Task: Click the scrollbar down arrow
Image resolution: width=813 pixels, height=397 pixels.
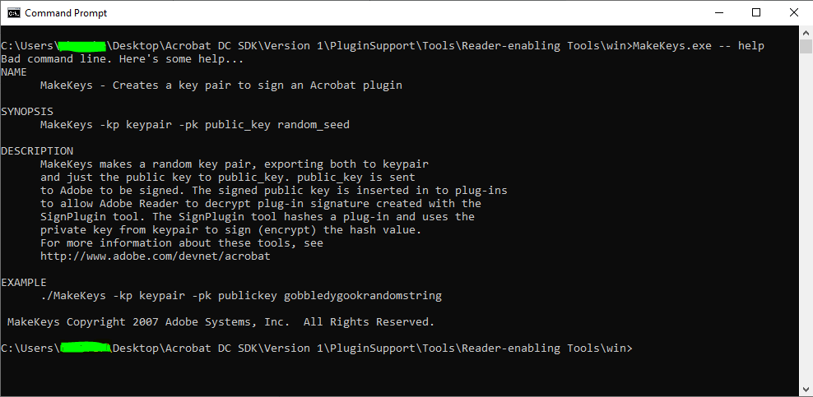Action: click(x=806, y=390)
